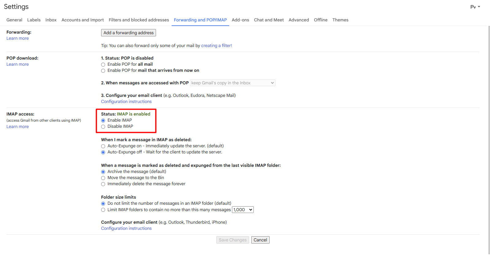Click the Cancel button
The image size is (490, 257).
pyautogui.click(x=260, y=240)
